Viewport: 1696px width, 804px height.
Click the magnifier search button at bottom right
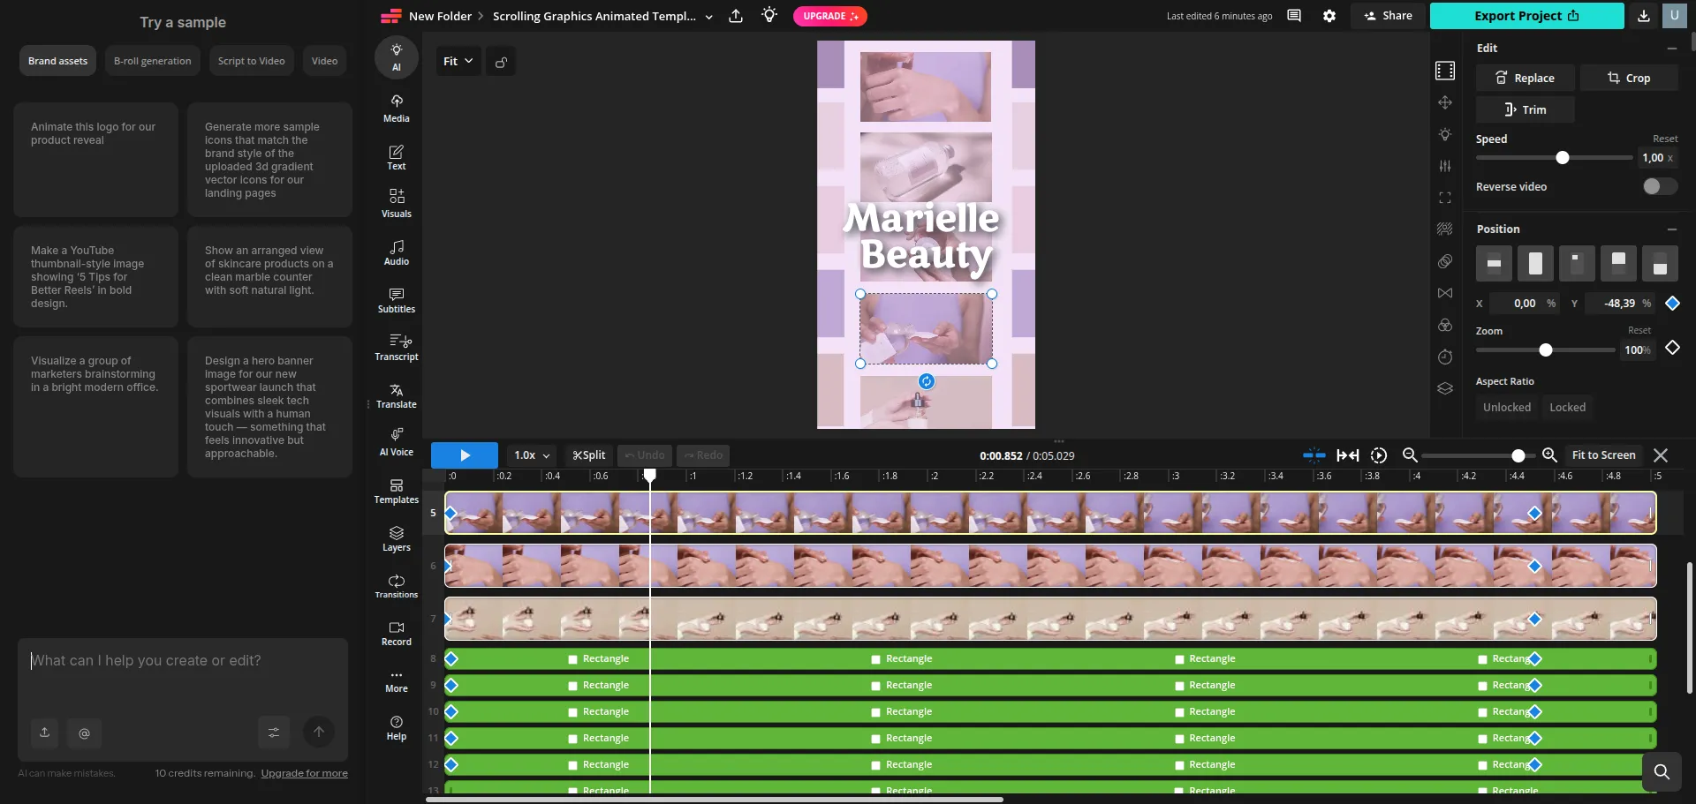(1662, 771)
